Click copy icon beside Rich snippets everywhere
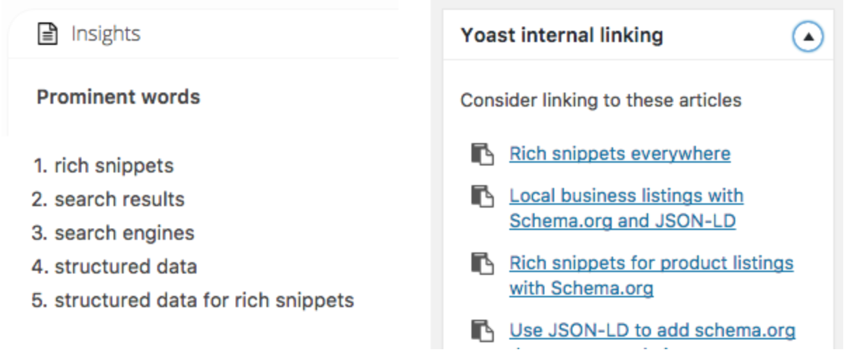The width and height of the screenshot is (846, 352). pyautogui.click(x=482, y=154)
